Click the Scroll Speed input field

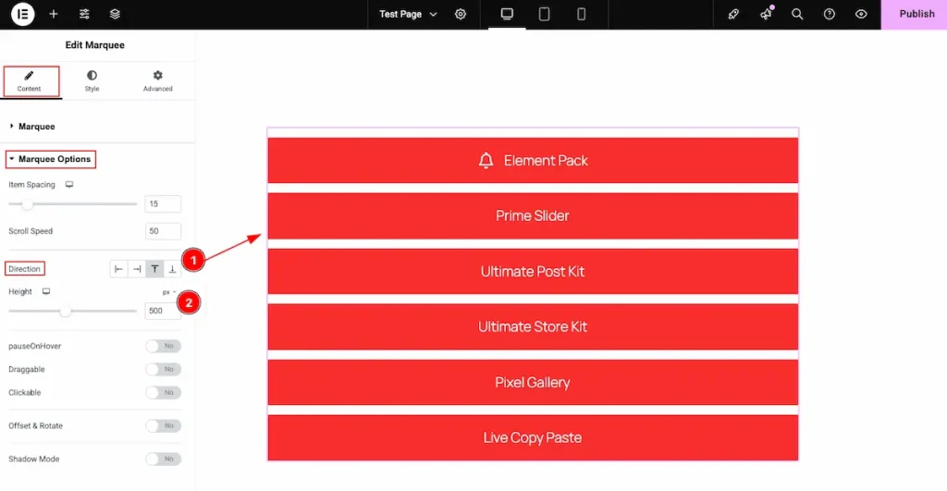(x=163, y=231)
